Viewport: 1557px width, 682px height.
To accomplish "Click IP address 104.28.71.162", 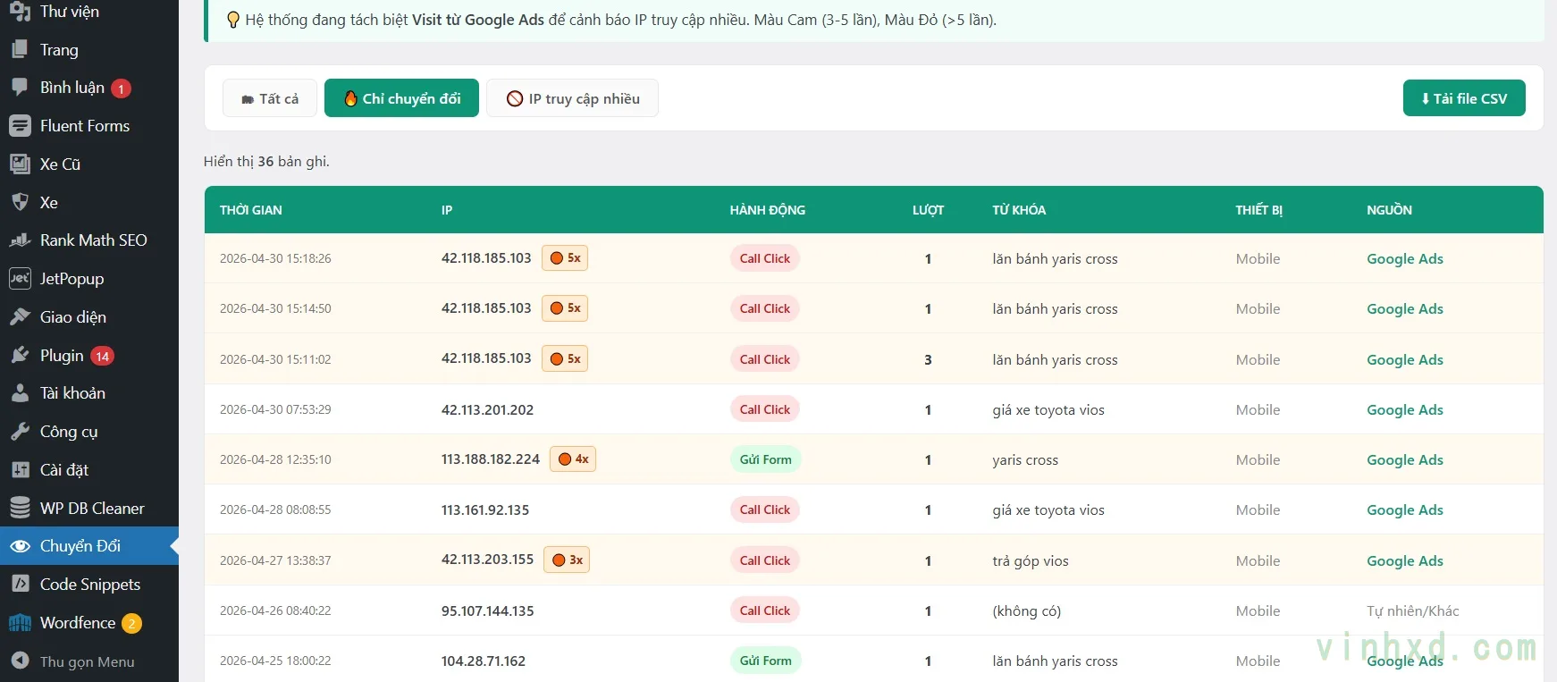I will click(484, 661).
